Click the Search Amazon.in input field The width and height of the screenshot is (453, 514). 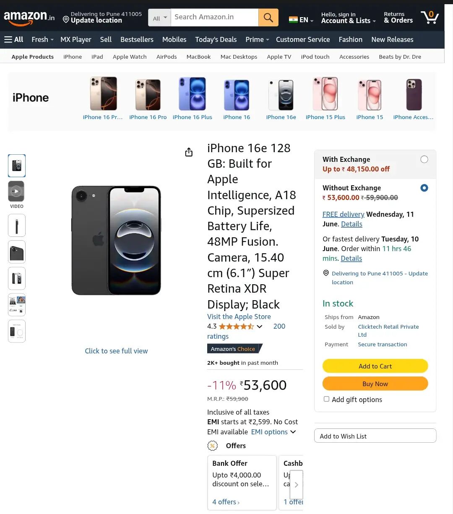pos(214,17)
